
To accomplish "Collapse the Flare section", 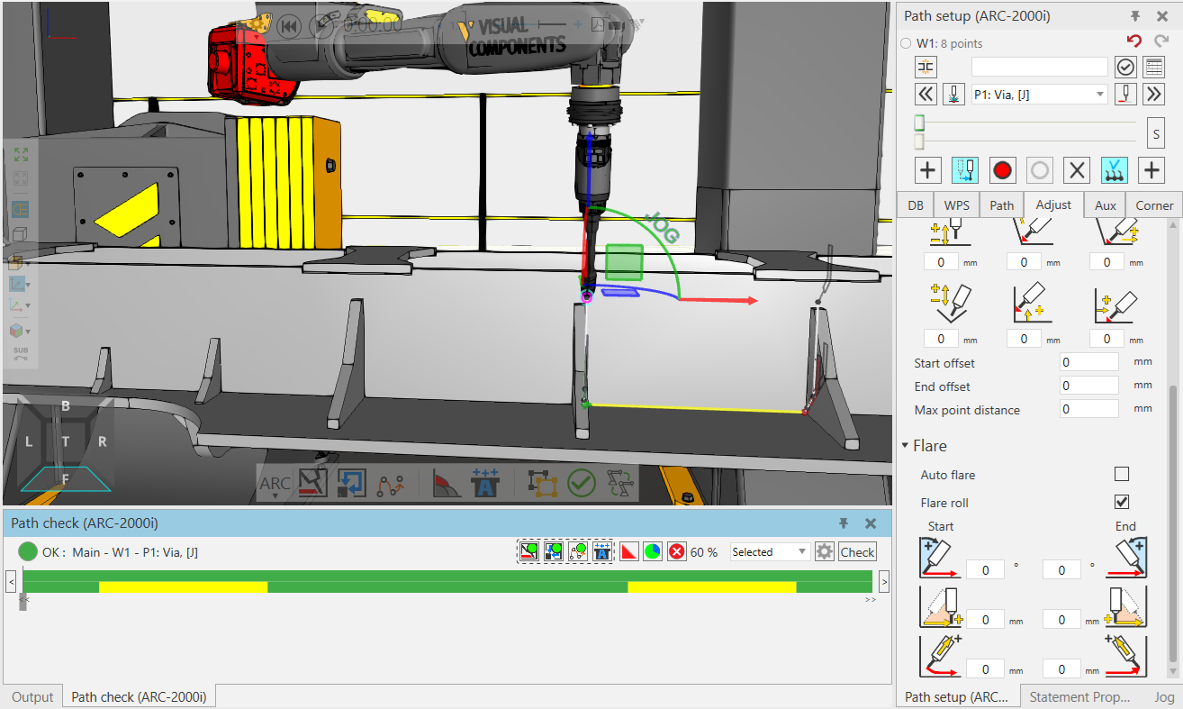I will click(906, 444).
